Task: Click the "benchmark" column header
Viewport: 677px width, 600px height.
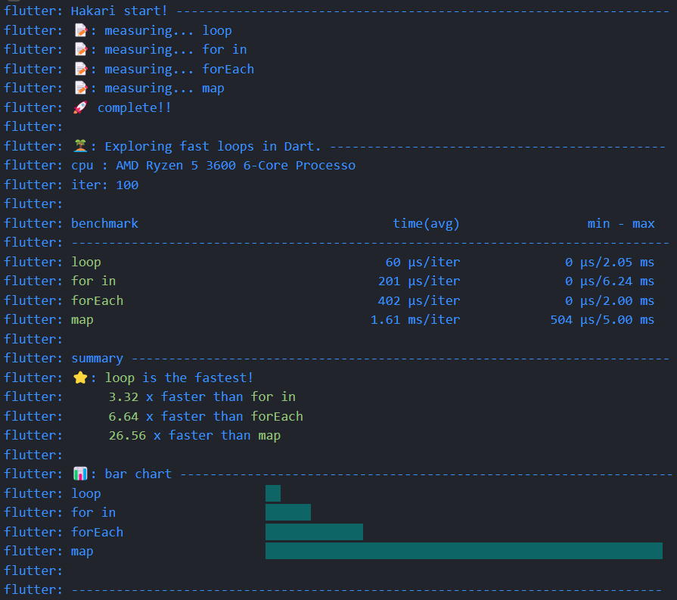Action: tap(104, 222)
